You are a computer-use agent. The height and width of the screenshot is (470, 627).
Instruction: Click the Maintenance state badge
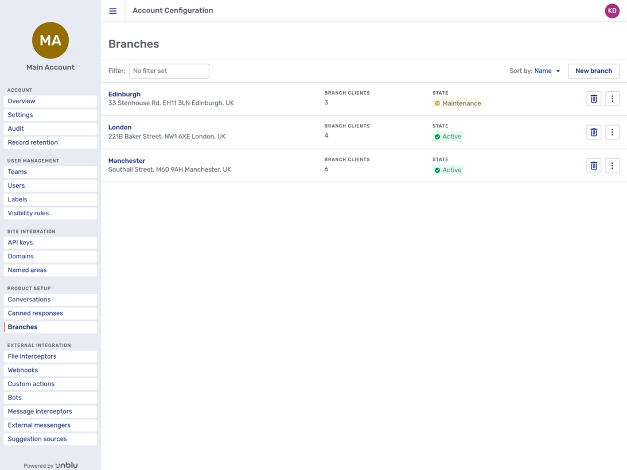[457, 103]
